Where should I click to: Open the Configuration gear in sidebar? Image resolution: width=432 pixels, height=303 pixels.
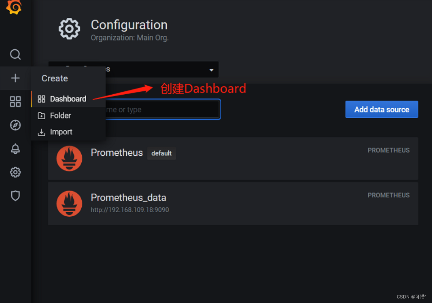coord(15,172)
